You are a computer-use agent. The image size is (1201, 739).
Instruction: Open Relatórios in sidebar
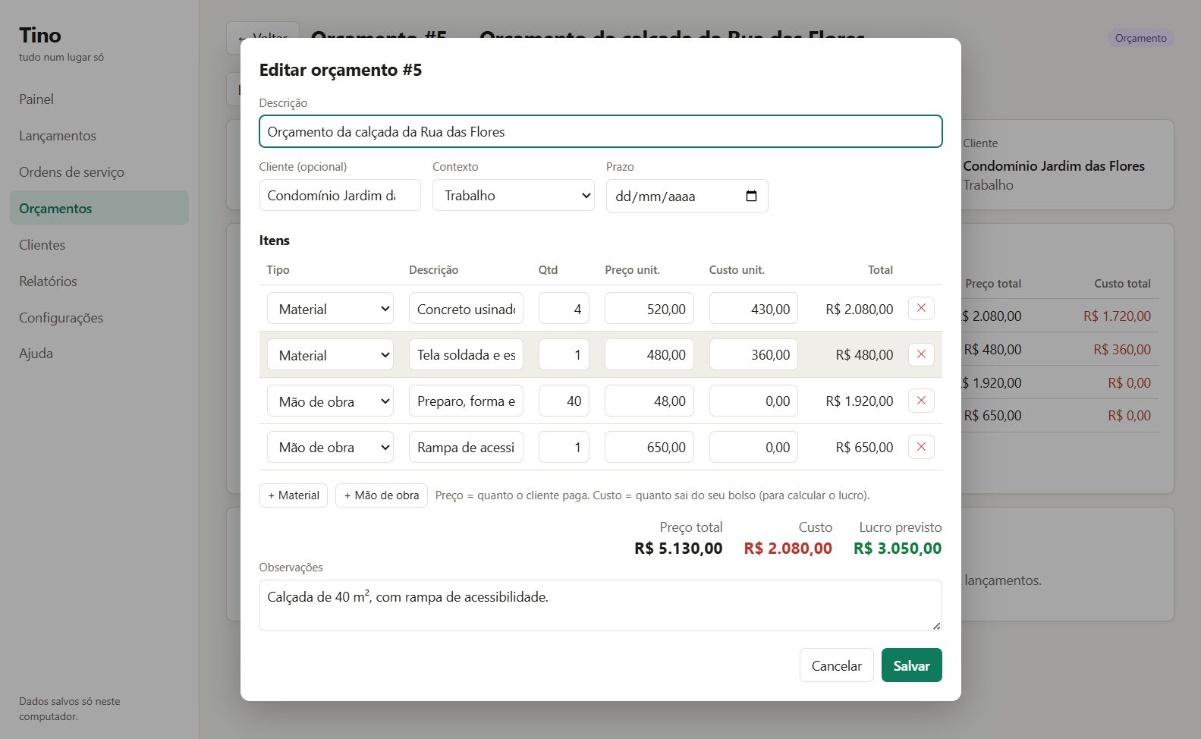coord(99,281)
